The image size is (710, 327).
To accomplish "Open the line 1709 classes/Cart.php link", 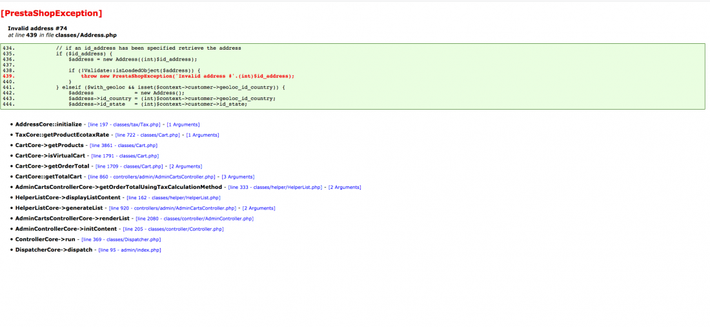I will (x=130, y=166).
